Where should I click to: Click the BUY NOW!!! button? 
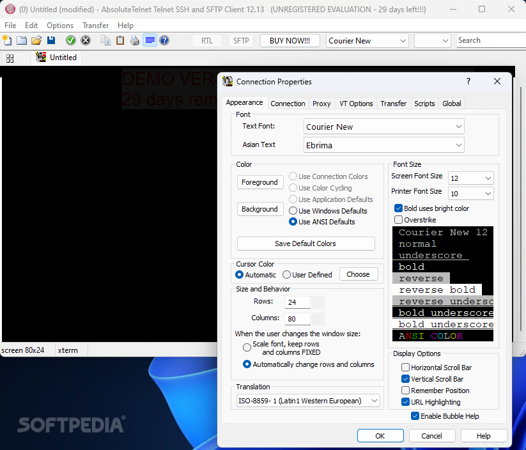(x=290, y=41)
